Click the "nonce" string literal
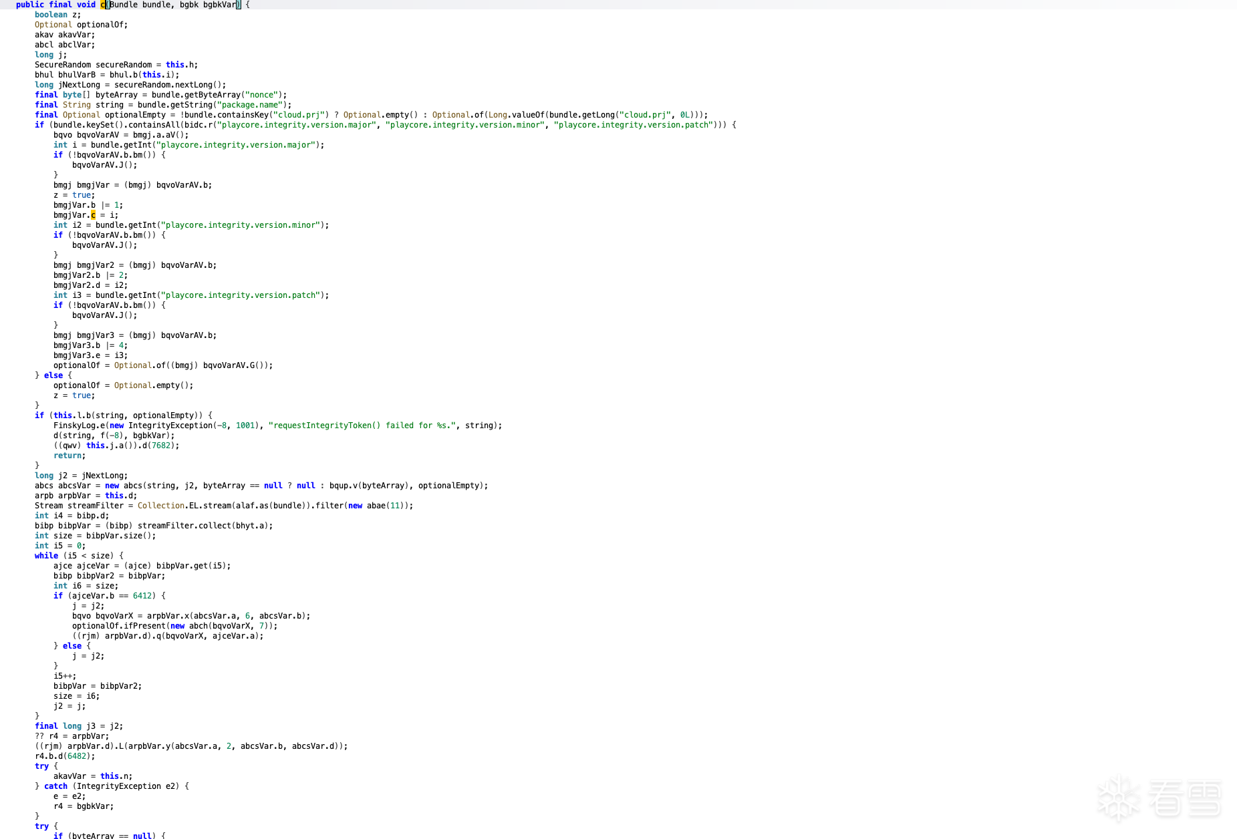The width and height of the screenshot is (1237, 839). (x=261, y=95)
